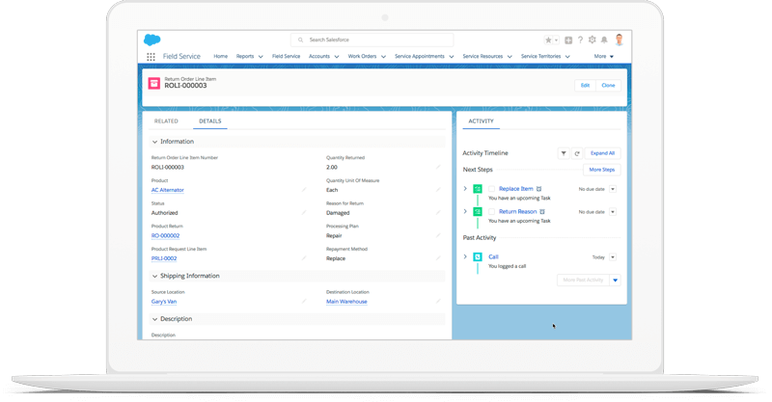Open the More Past Activity dropdown arrow
The height and width of the screenshot is (402, 772).
click(615, 281)
